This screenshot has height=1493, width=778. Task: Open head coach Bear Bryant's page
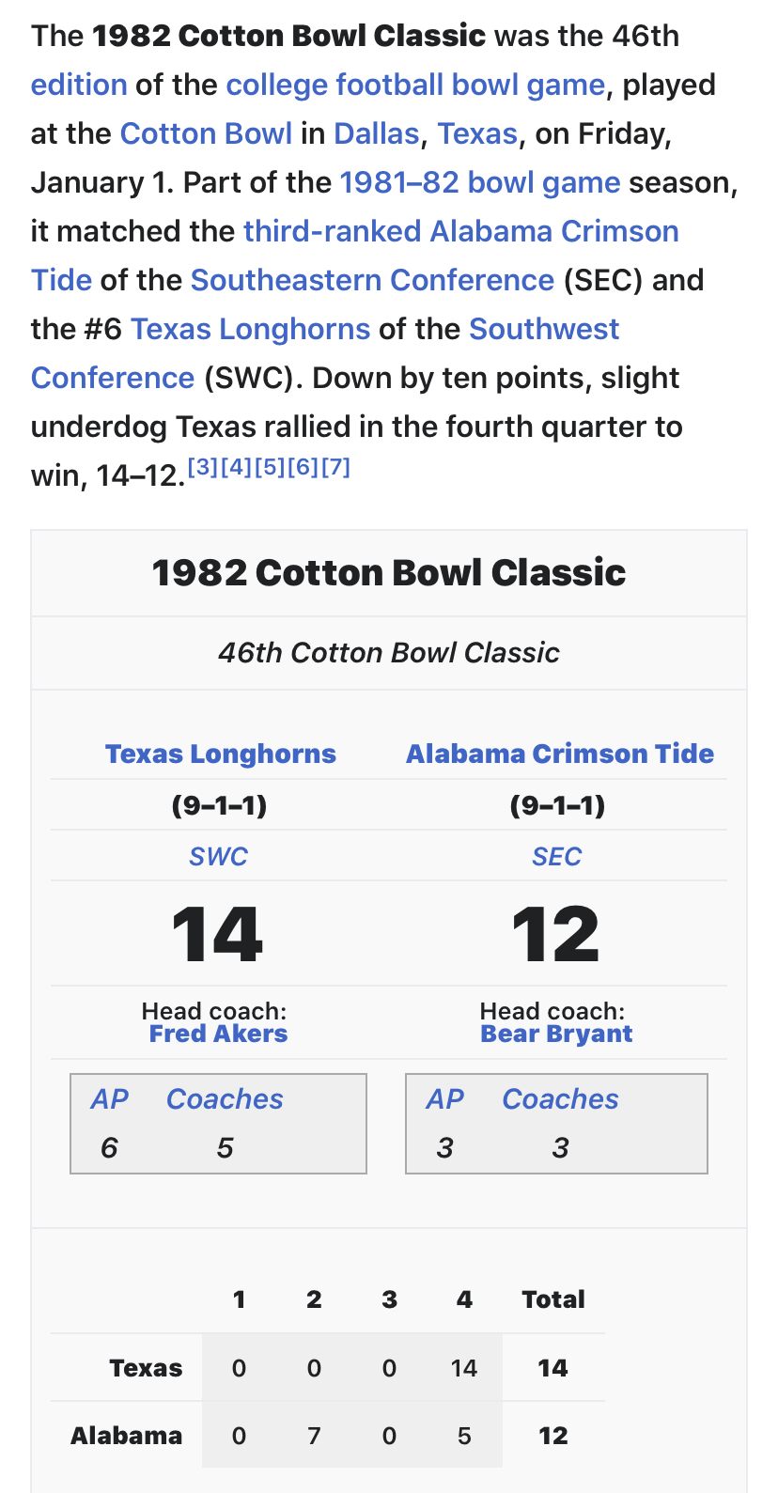(x=556, y=1034)
